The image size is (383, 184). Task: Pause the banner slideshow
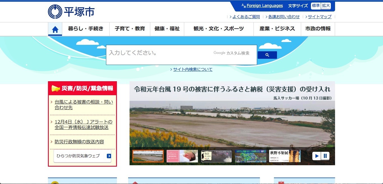click(325, 156)
